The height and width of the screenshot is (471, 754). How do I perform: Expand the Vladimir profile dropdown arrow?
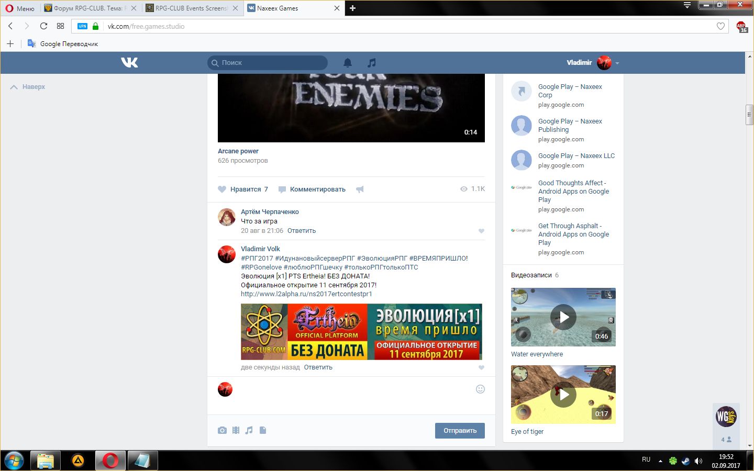click(x=617, y=63)
